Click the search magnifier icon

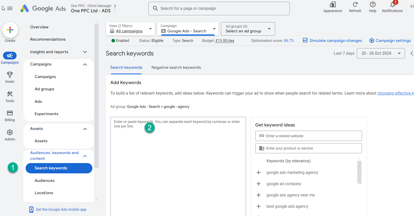[x=155, y=8]
